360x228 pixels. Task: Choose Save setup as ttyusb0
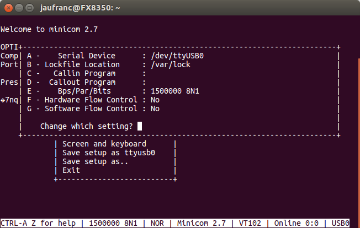tap(109, 153)
